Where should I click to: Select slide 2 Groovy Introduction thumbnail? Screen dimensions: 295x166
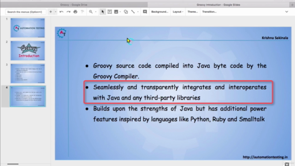point(28,51)
